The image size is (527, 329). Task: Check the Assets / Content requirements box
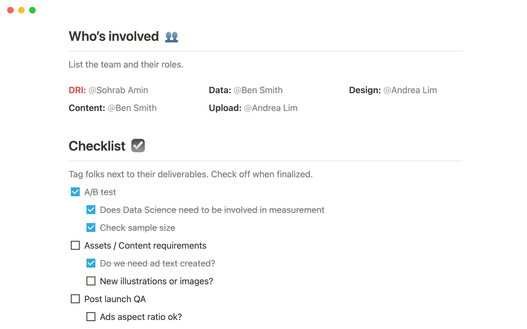(x=75, y=245)
